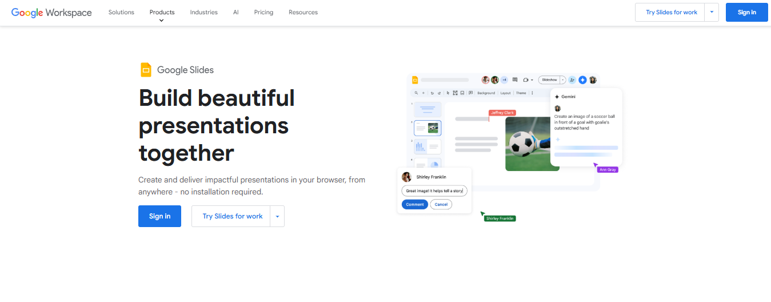Viewport: 771px width, 302px height.
Task: Click Sign in button in header
Action: pyautogui.click(x=747, y=12)
